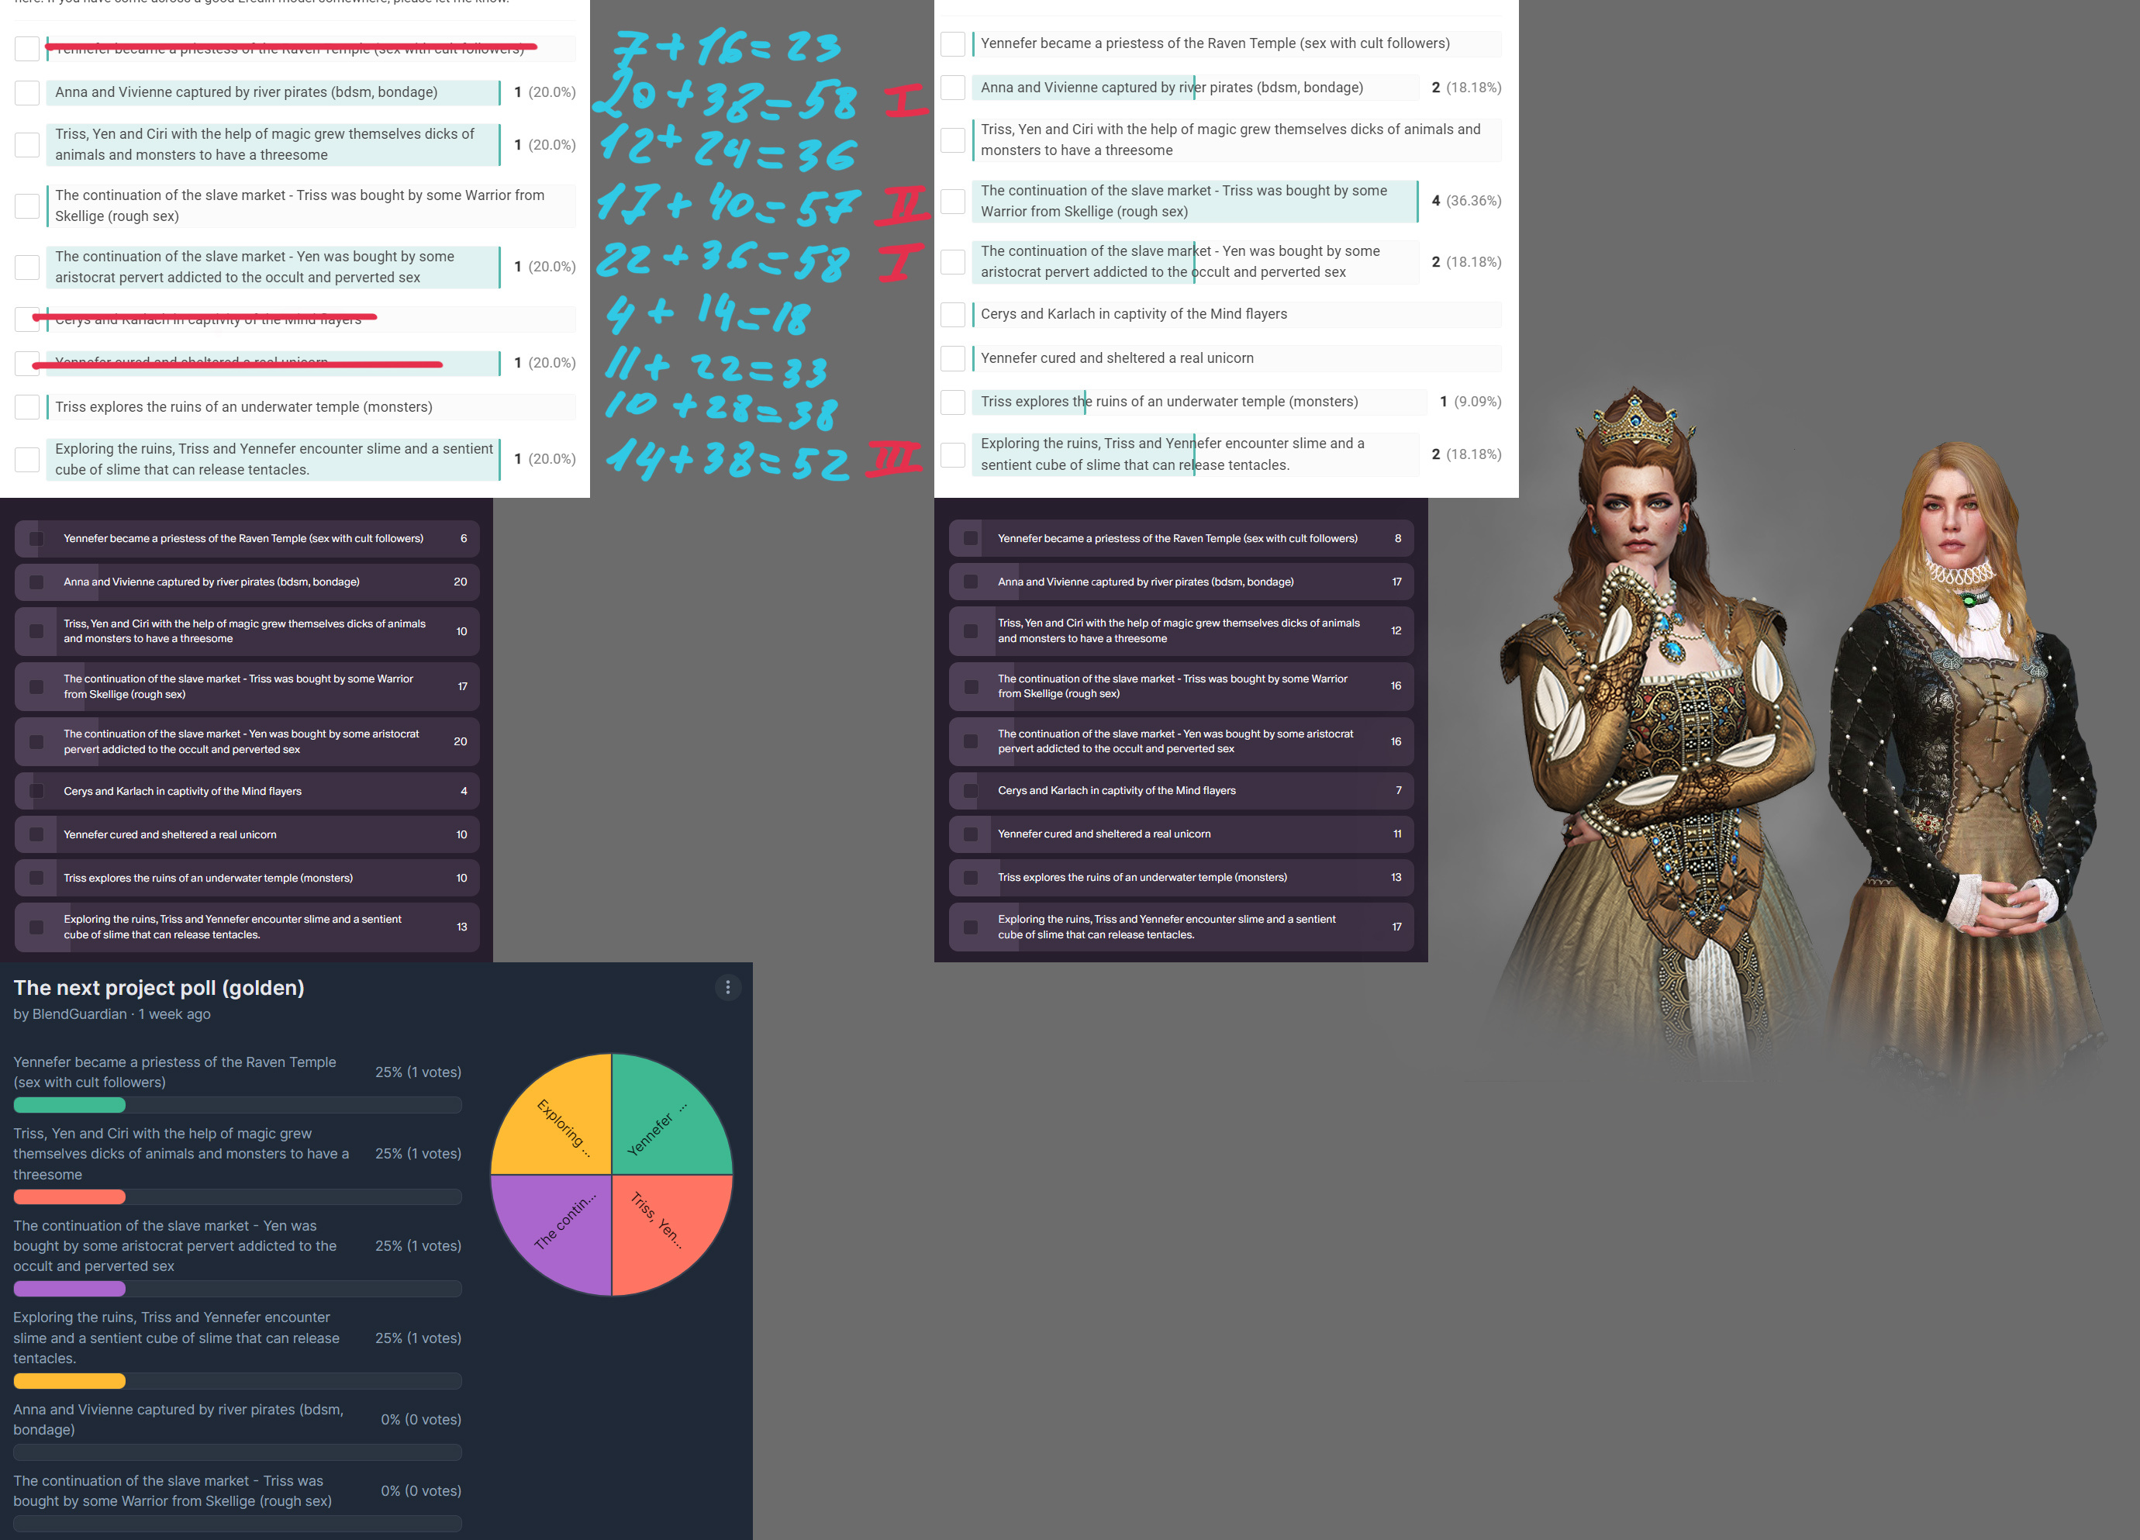The height and width of the screenshot is (1540, 2140).
Task: Check Warrior from Skellige box in top-right white poll
Action: (953, 201)
